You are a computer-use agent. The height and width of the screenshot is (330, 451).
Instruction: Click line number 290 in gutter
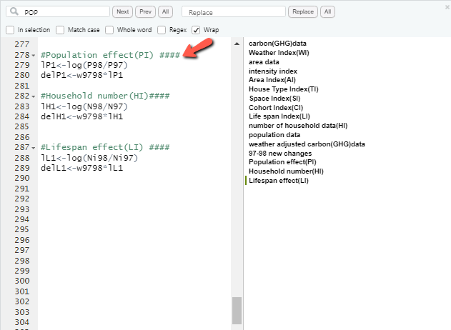click(x=22, y=179)
